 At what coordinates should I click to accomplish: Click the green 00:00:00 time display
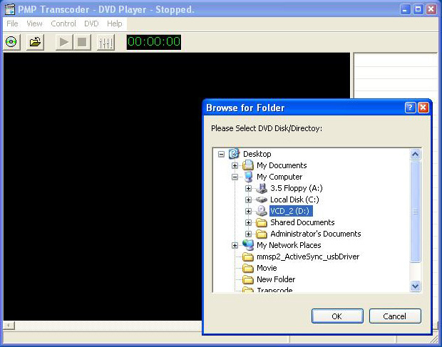153,42
